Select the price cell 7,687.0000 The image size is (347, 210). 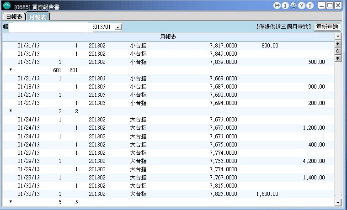click(x=223, y=87)
